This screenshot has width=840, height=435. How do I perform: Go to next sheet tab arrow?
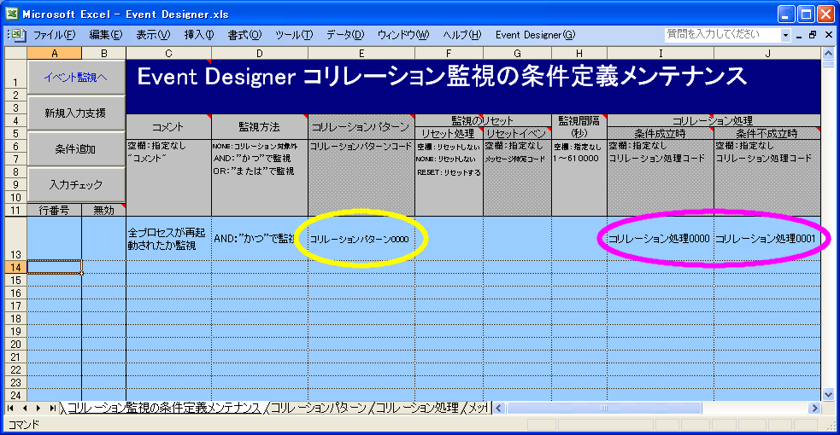tap(38, 409)
